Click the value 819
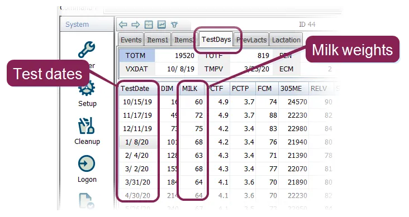Screen dimensions: 409x217 pos(263,56)
